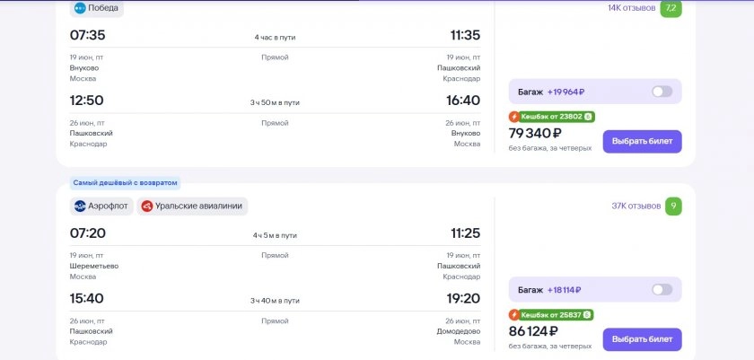Click the coin icon in Кешбэк от 23802 badge
This screenshot has height=360, width=754.
pyautogui.click(x=588, y=117)
